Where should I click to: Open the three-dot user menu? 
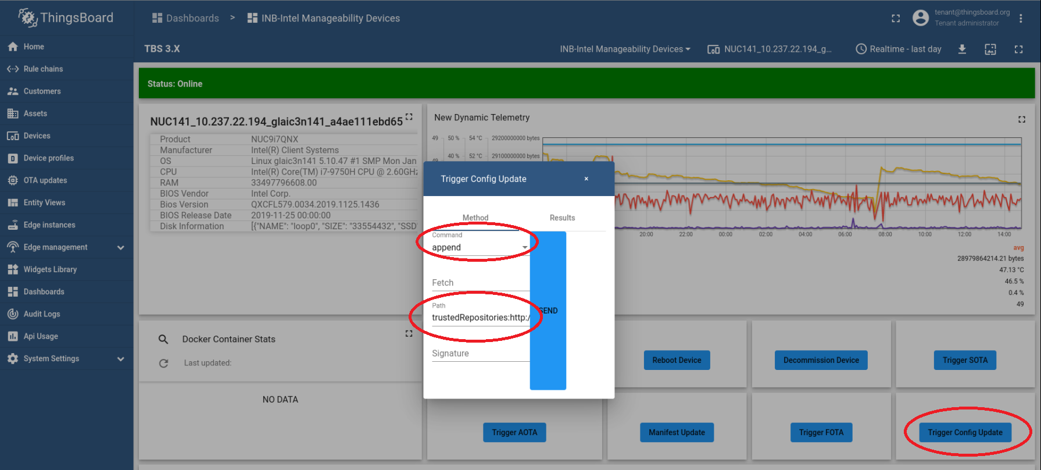tap(1021, 18)
